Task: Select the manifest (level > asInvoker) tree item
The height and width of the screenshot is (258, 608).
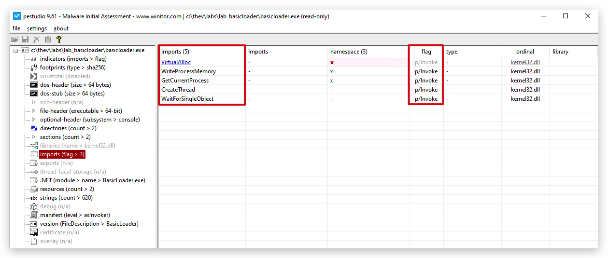Action: click(75, 215)
